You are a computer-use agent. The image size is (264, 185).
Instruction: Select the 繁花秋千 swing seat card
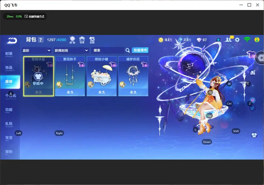click(x=70, y=76)
